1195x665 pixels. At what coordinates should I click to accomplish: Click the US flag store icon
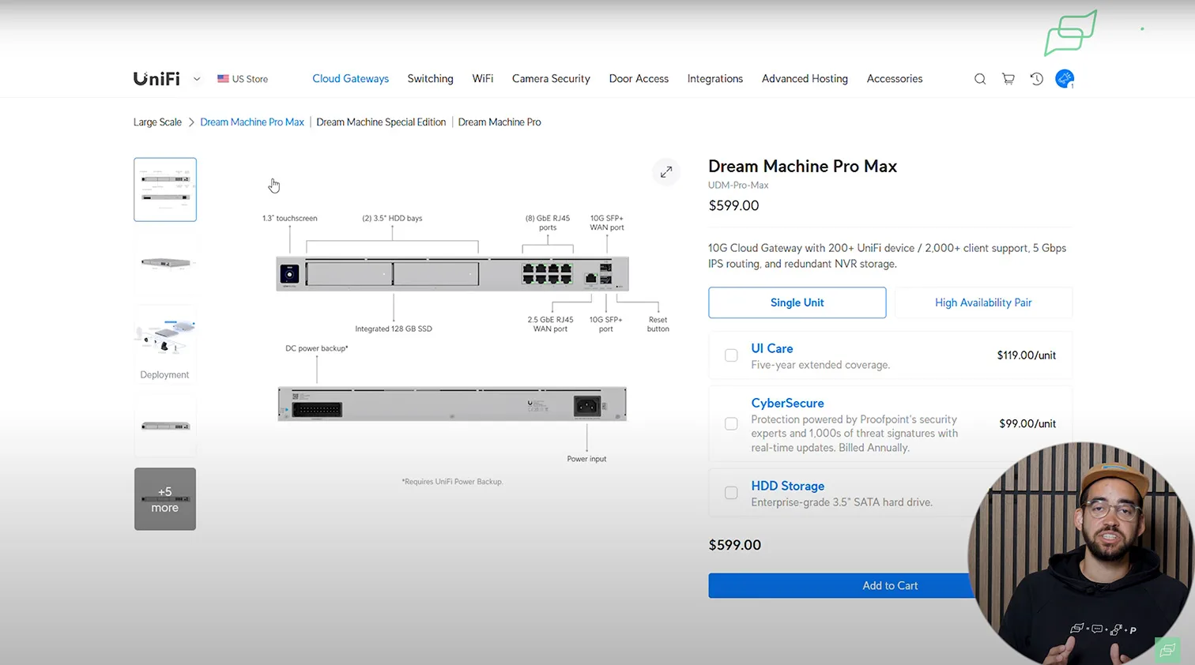click(224, 79)
